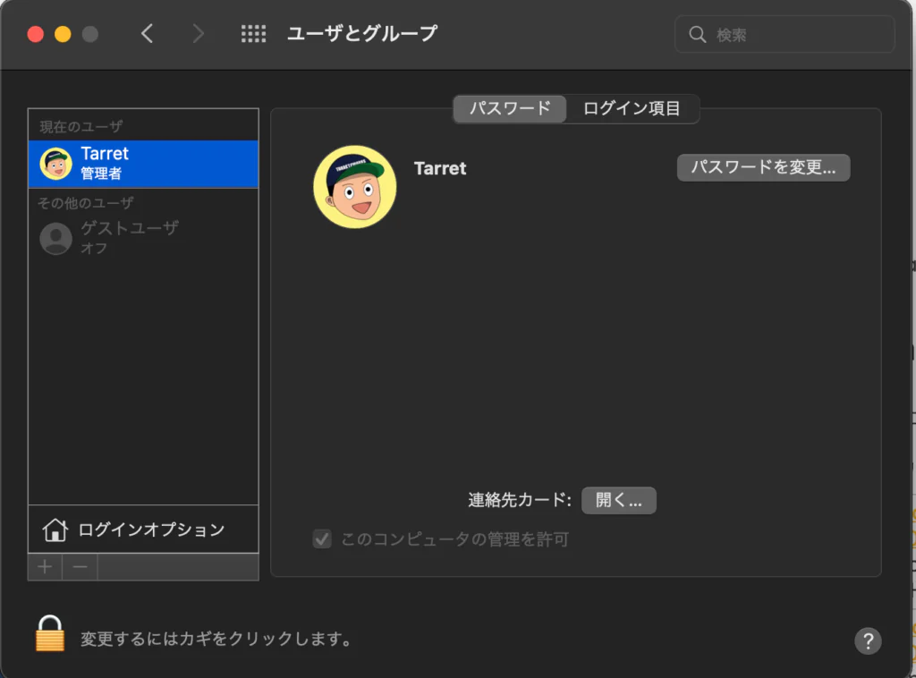Open the contact card with 開く button

[618, 501]
